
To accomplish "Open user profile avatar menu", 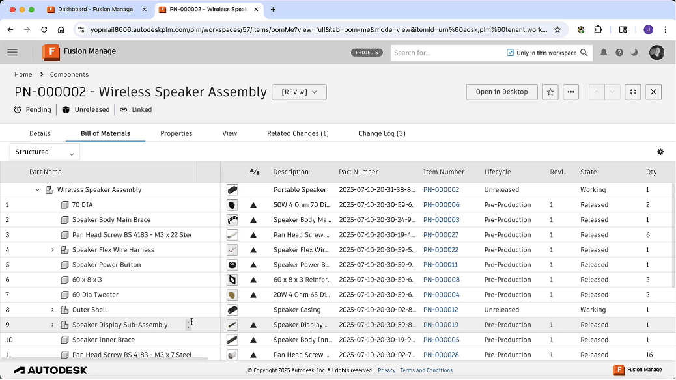I will (656, 52).
